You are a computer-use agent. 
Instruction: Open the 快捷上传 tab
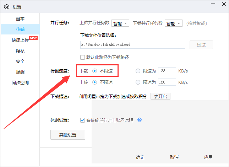(x=20, y=40)
